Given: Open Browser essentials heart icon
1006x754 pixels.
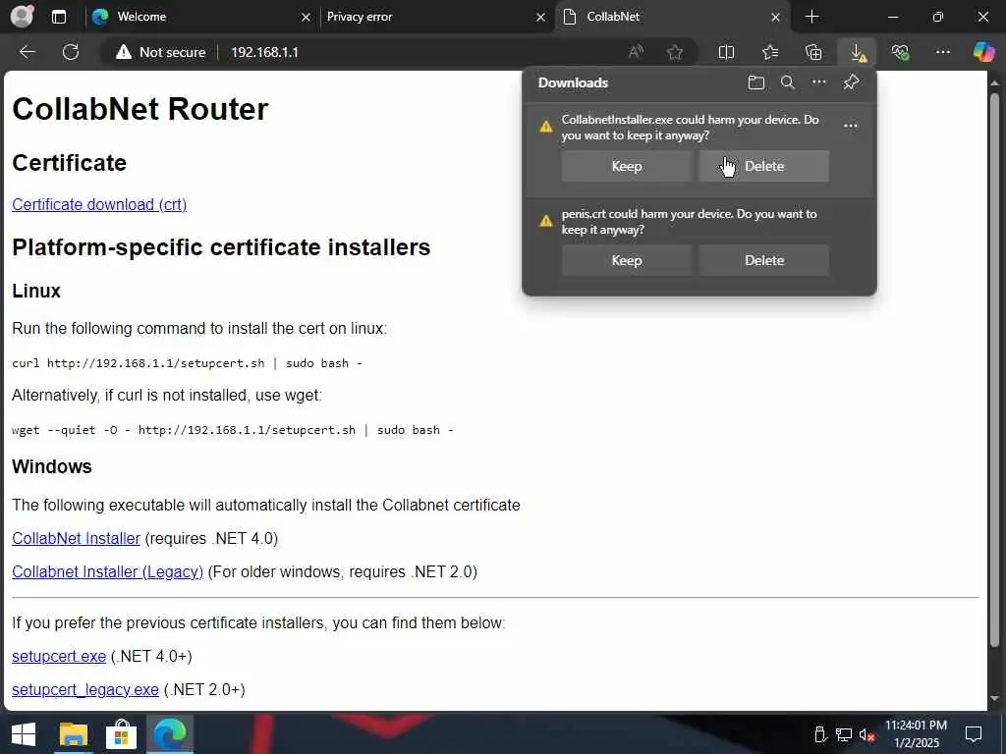Looking at the screenshot, I should (x=901, y=52).
